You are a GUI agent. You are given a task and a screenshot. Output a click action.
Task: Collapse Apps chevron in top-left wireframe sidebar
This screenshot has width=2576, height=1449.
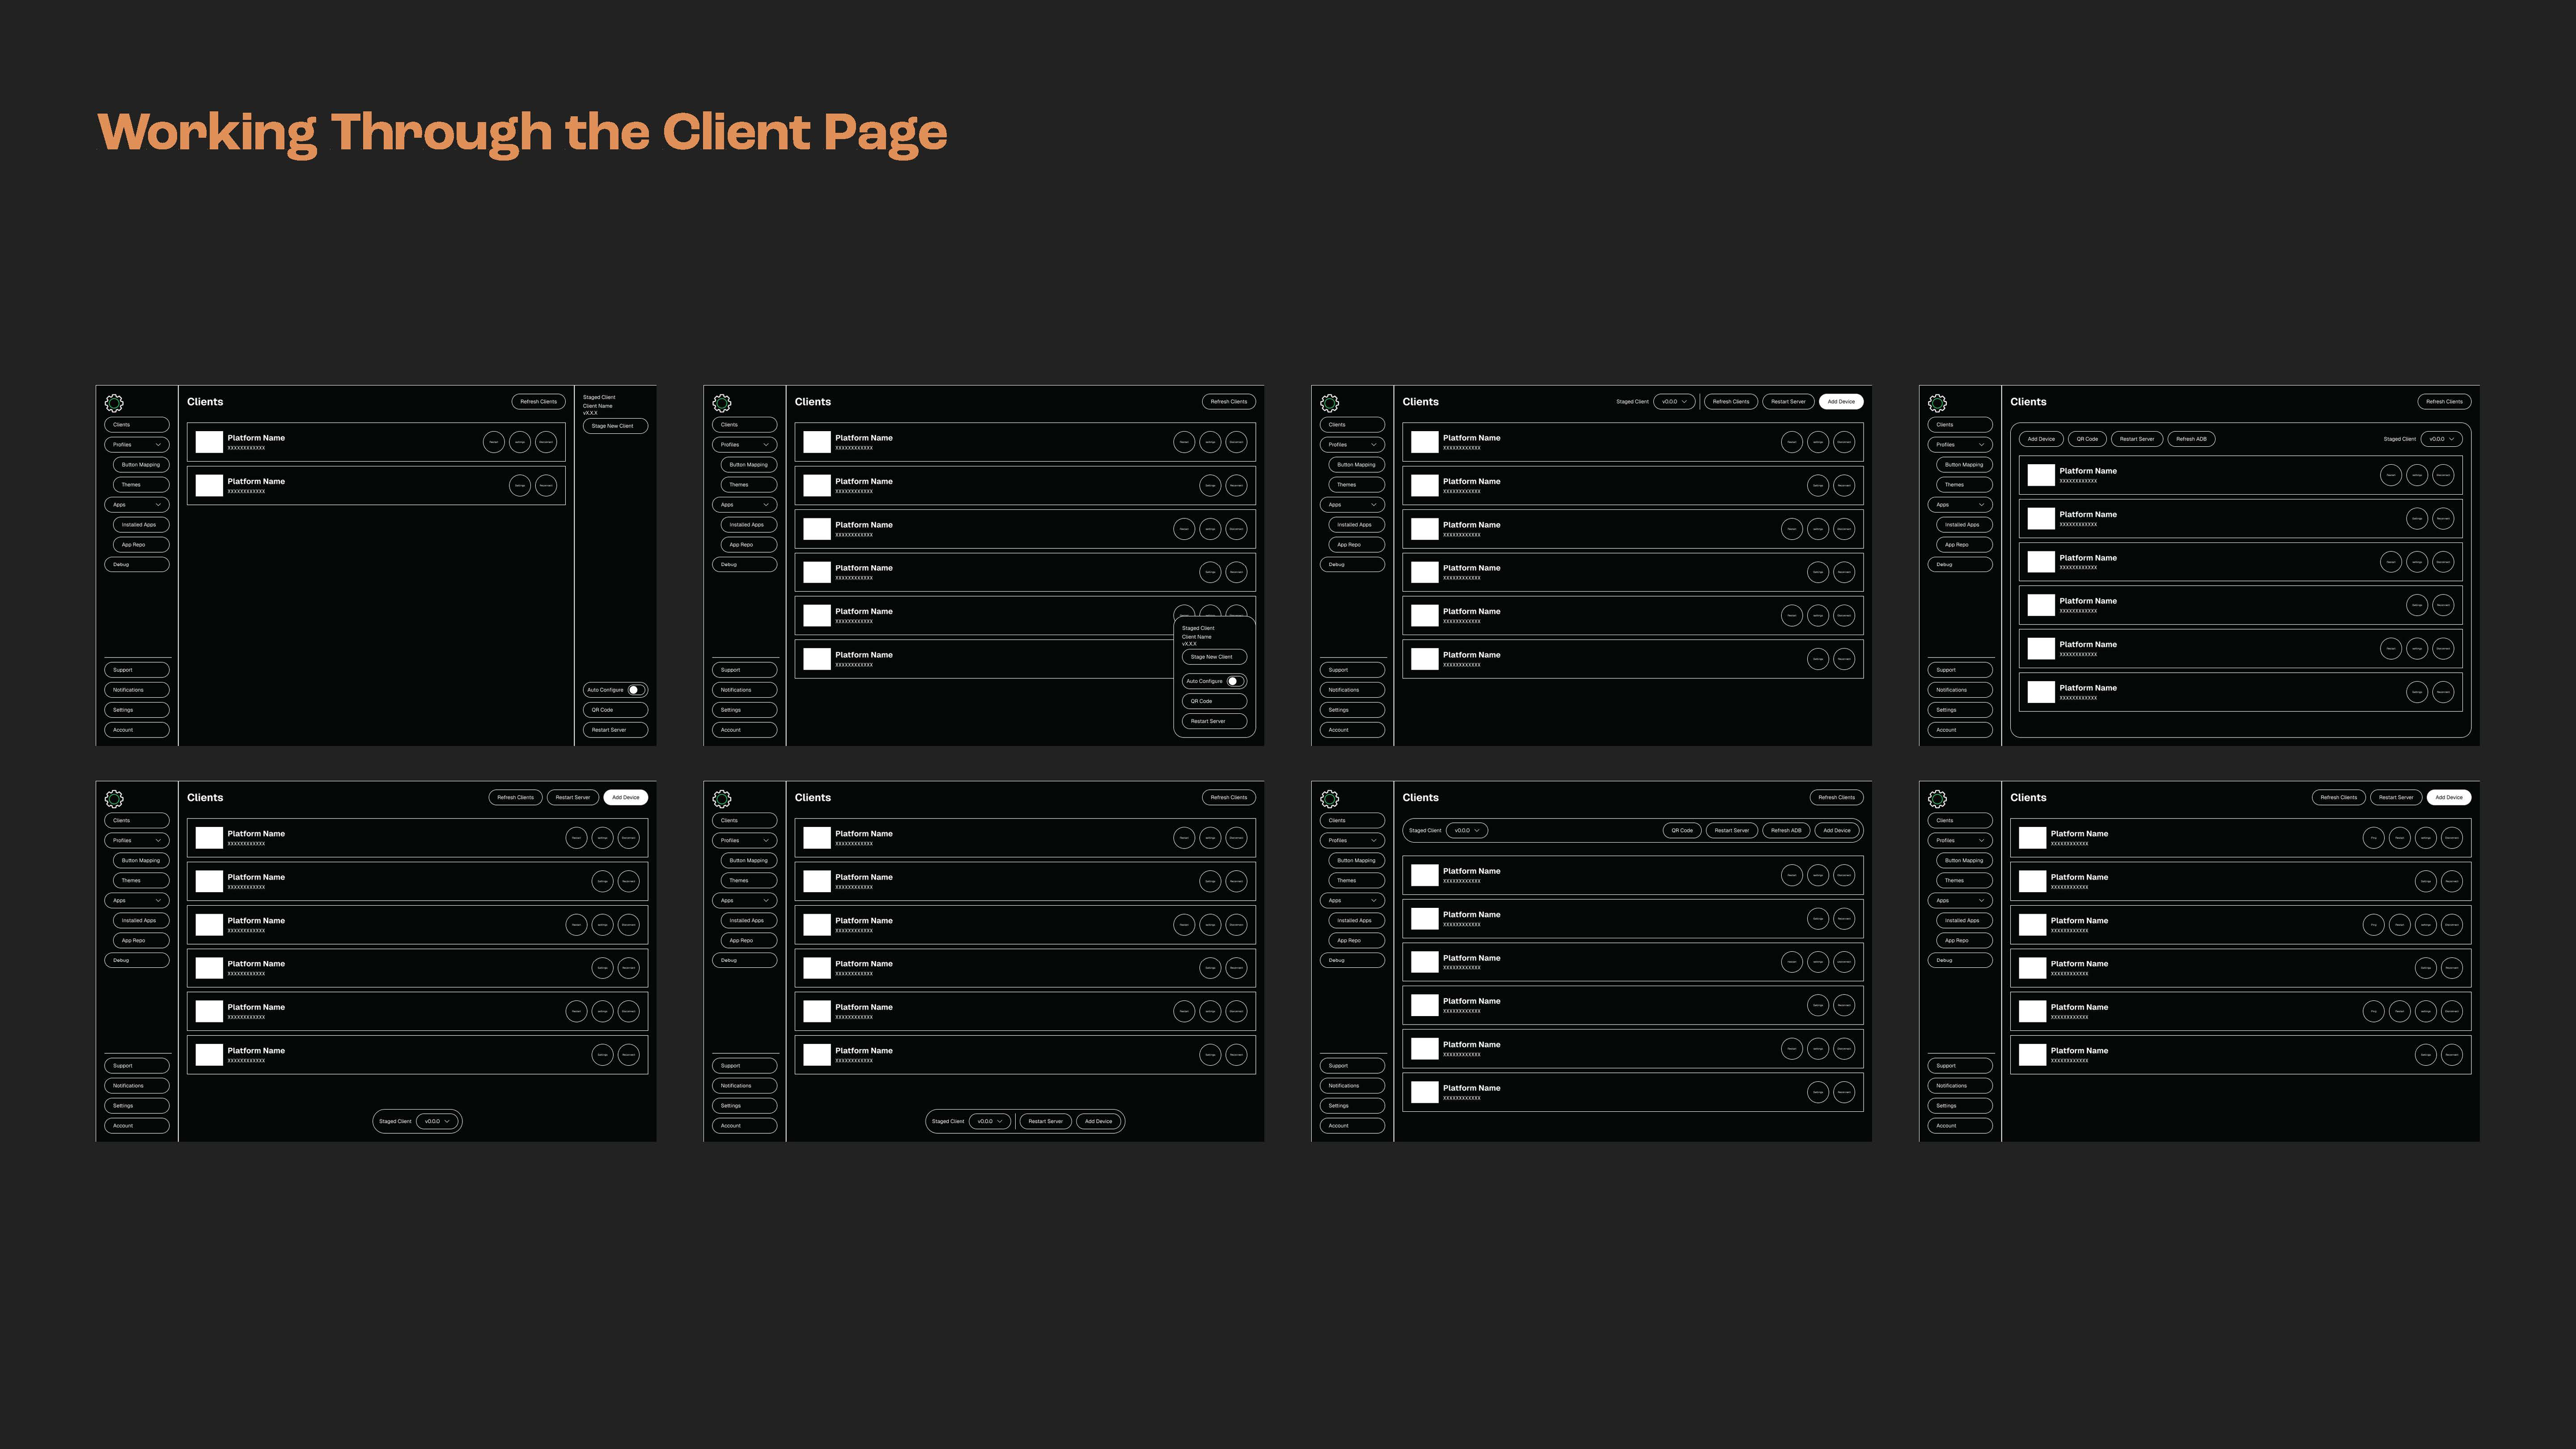158,505
